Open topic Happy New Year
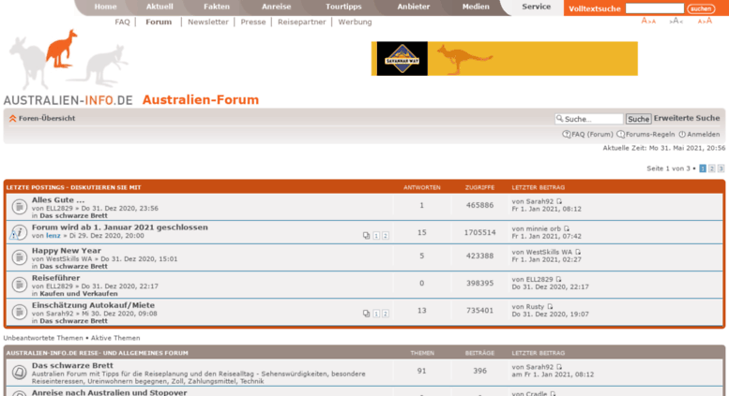 (x=67, y=250)
